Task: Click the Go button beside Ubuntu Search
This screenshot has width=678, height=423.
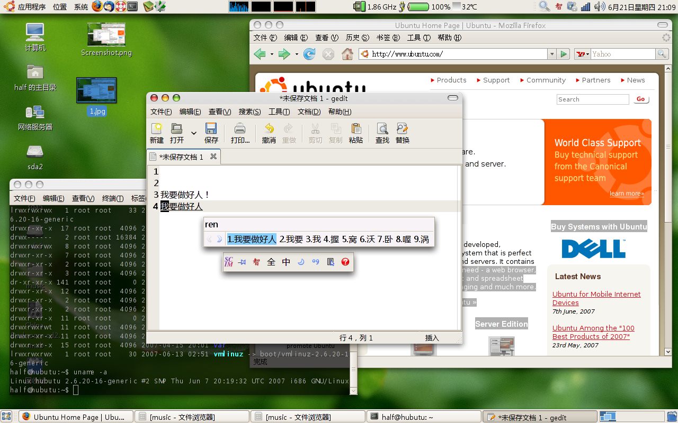Action: (641, 99)
